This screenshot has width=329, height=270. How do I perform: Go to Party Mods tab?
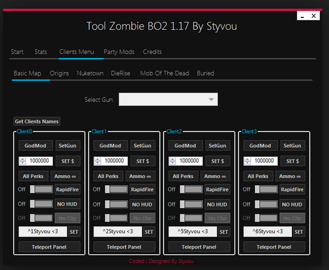tap(119, 52)
